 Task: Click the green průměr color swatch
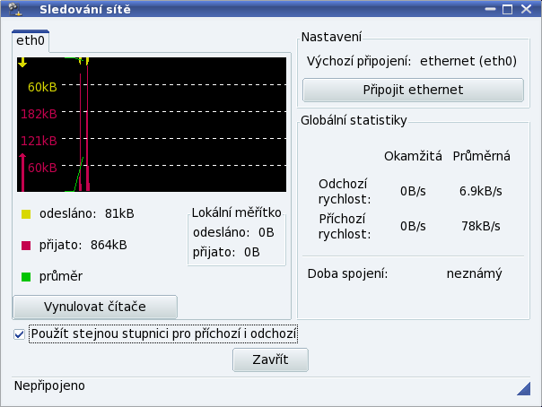pyautogui.click(x=26, y=277)
